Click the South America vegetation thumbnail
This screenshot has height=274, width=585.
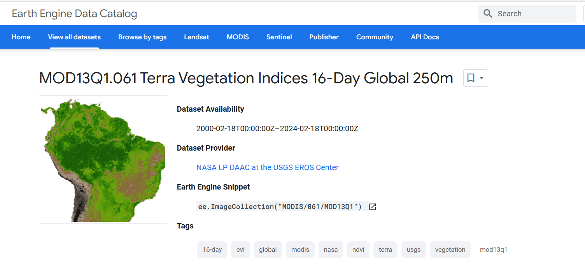click(x=103, y=160)
